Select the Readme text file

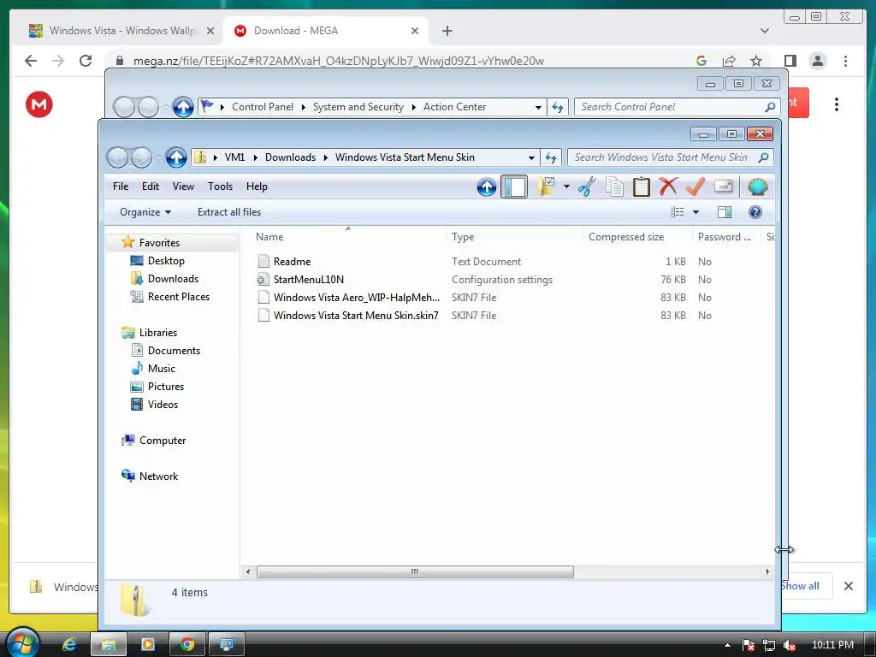coord(293,262)
